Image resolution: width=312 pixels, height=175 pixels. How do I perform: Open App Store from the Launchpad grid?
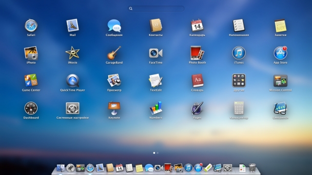(280, 53)
